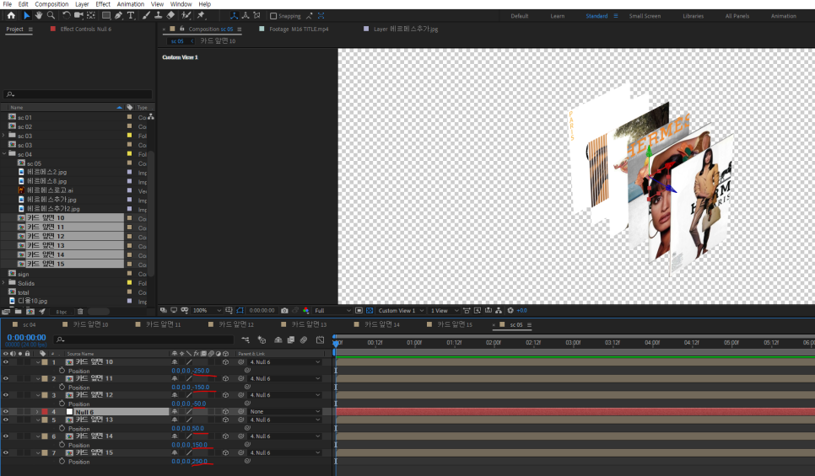Select the Pen tool
This screenshot has height=476, width=815.
pyautogui.click(x=119, y=15)
